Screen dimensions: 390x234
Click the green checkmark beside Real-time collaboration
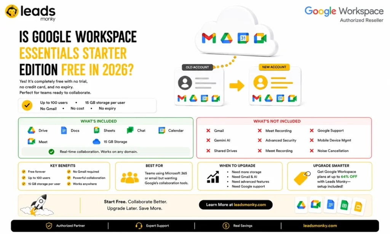point(51,152)
